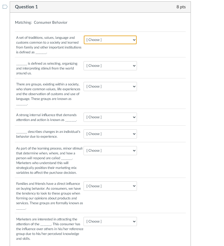Open the dropdown about minor stimuli in learning

point(110,150)
